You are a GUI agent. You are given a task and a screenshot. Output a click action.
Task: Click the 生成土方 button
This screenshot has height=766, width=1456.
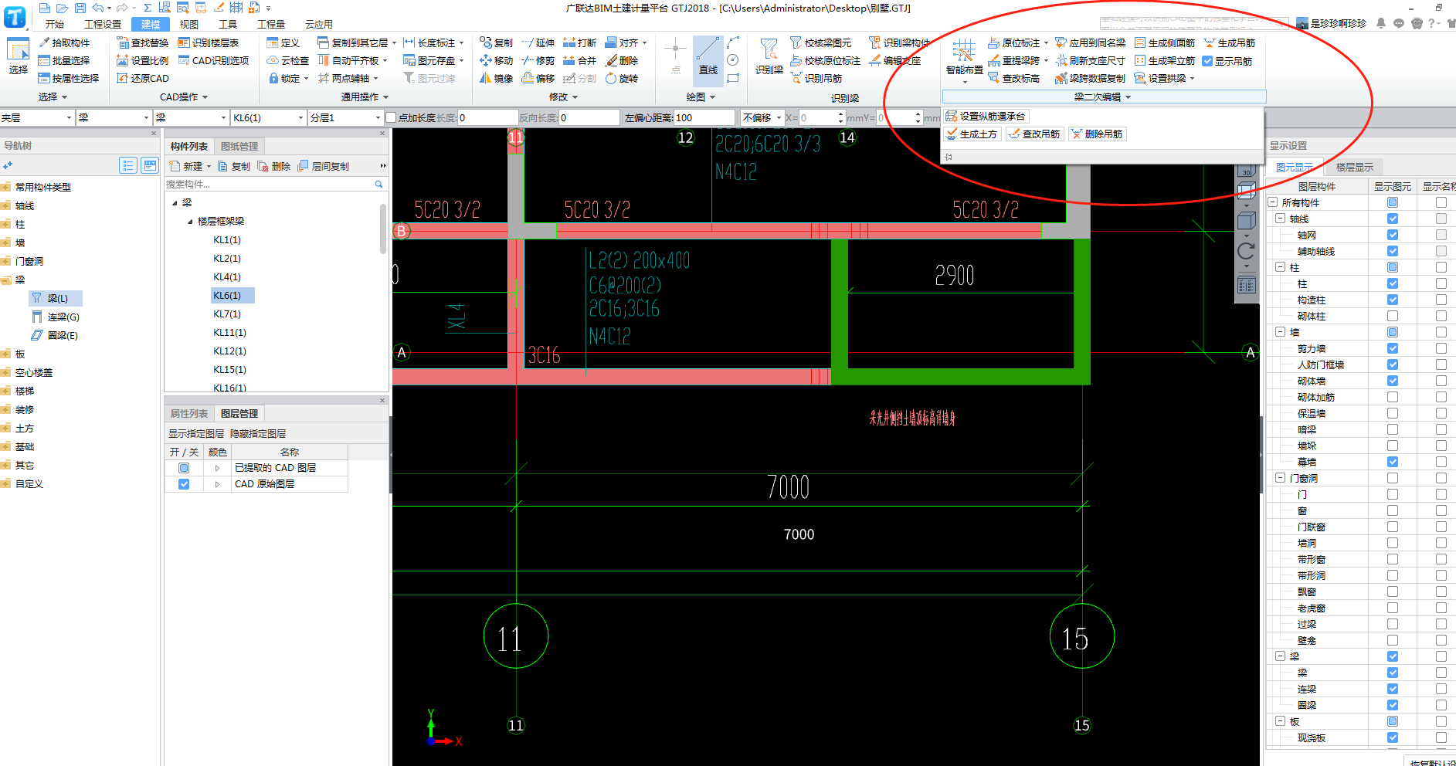[972, 134]
